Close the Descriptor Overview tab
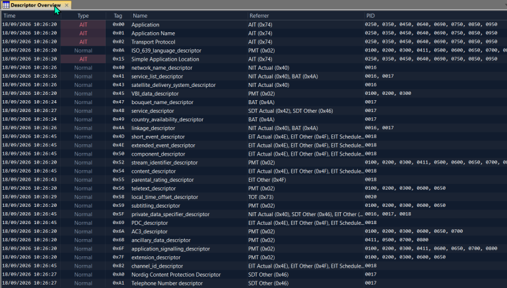Image resolution: width=507 pixels, height=288 pixels. pyautogui.click(x=67, y=5)
